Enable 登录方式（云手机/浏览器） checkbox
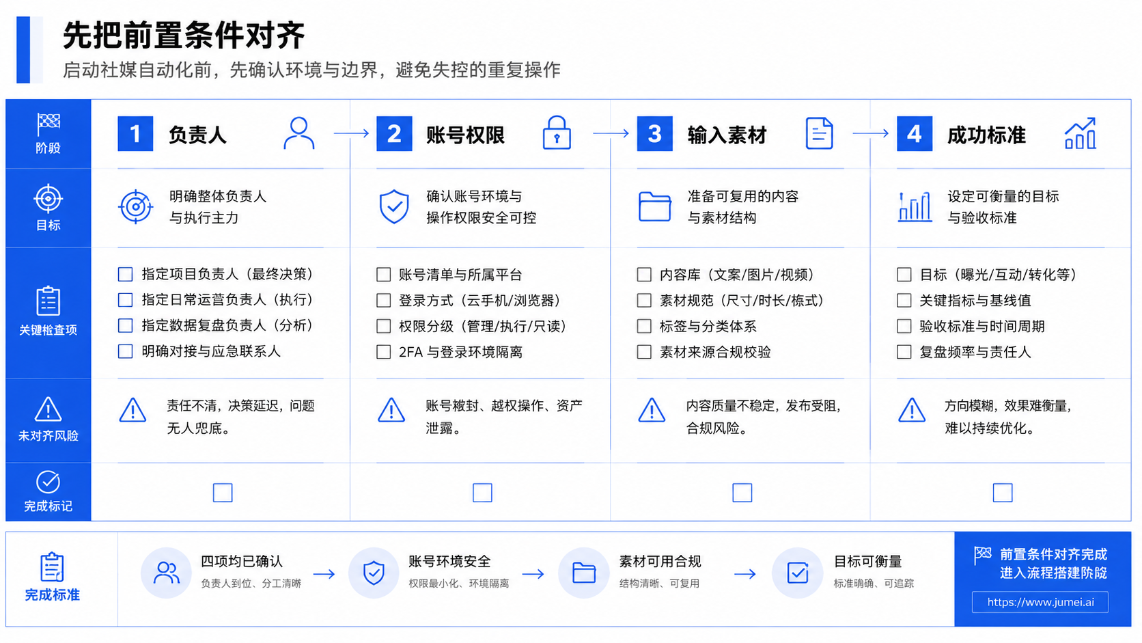Image resolution: width=1142 pixels, height=643 pixels. click(384, 301)
